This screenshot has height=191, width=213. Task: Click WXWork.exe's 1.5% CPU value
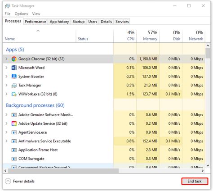[130, 94]
